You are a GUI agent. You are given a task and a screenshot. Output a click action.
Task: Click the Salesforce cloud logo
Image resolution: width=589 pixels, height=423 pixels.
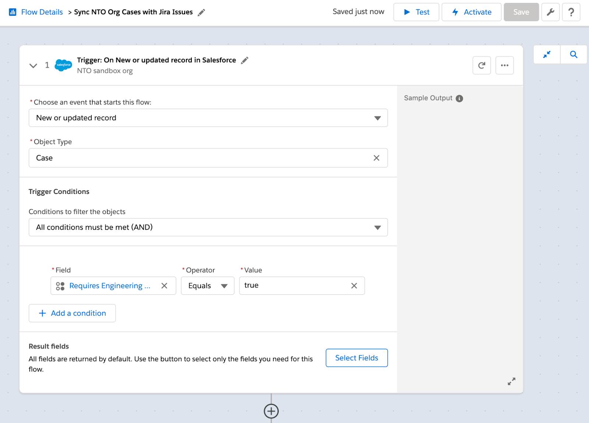tap(63, 65)
